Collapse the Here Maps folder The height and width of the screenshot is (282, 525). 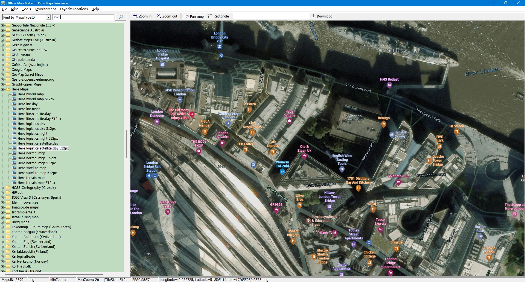coord(2,89)
